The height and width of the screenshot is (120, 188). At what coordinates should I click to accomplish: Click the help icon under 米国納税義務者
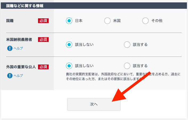[10, 48]
